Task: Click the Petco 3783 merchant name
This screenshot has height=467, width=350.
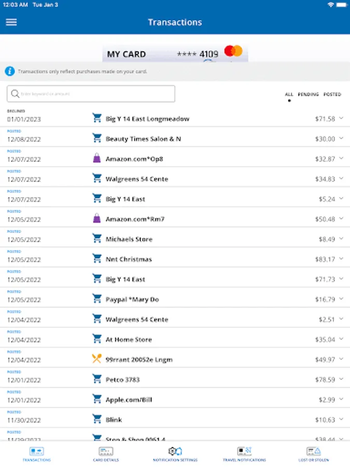Action: coord(122,380)
